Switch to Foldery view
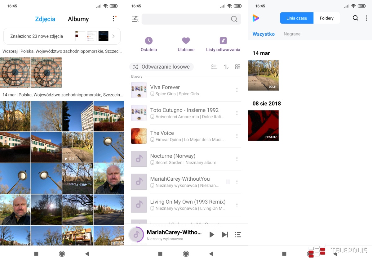This screenshot has height=262, width=372. 326,18
